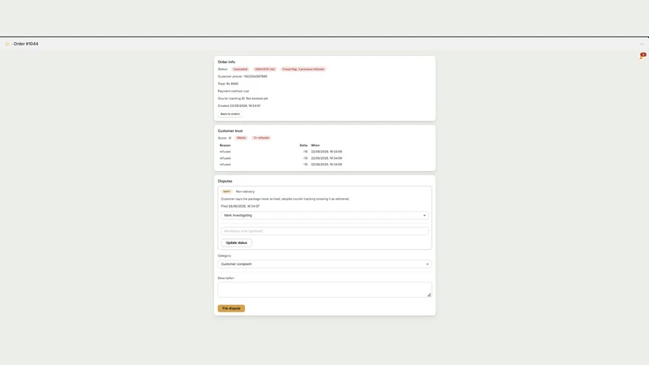
Task: Click the Fraud flag previous refusals badge
Action: tap(303, 69)
